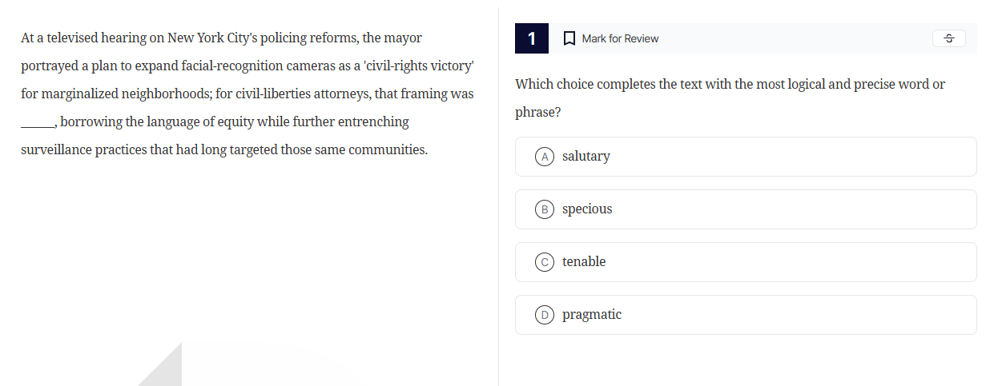Screen dimensions: 998x386
Task: Click the "Mark for Review" label
Action: 620,38
